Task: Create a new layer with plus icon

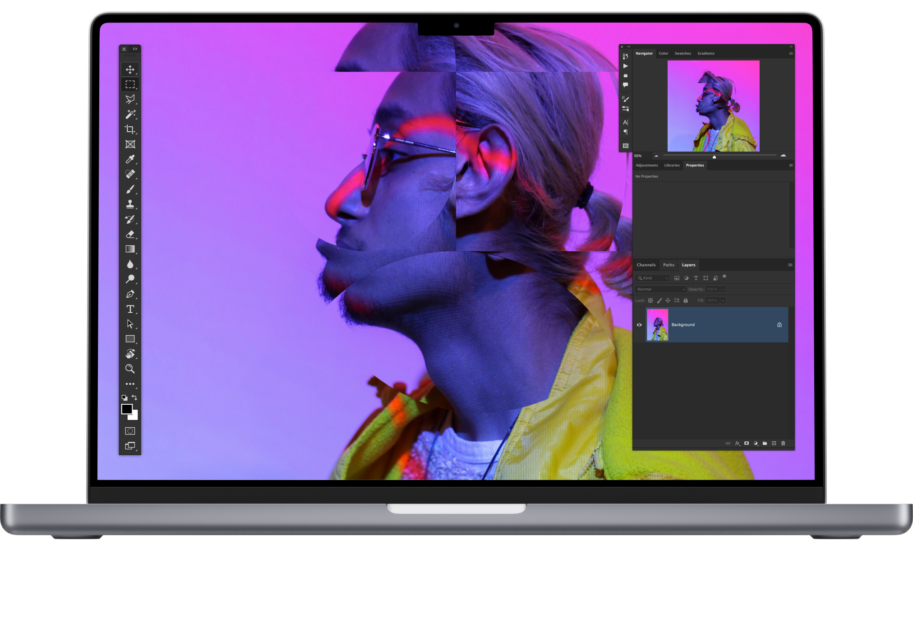Action: [774, 443]
